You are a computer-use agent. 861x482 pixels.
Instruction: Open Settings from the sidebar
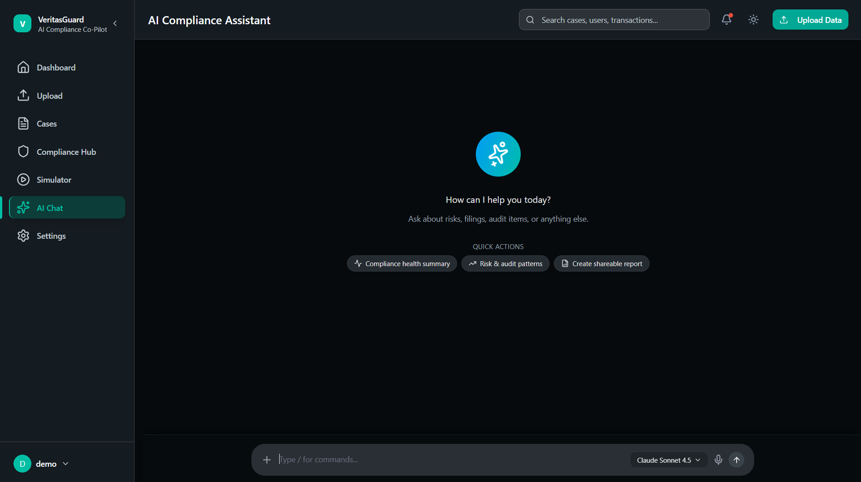pyautogui.click(x=67, y=236)
